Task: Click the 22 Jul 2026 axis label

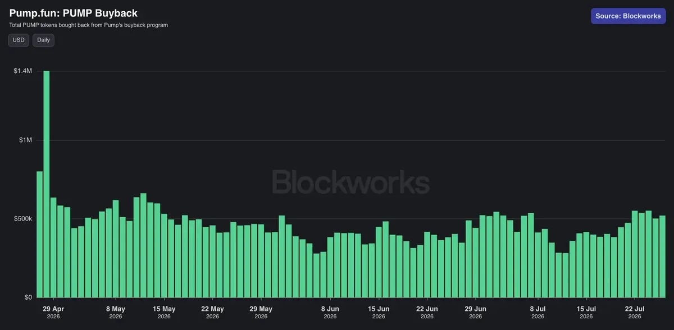Action: (635, 312)
